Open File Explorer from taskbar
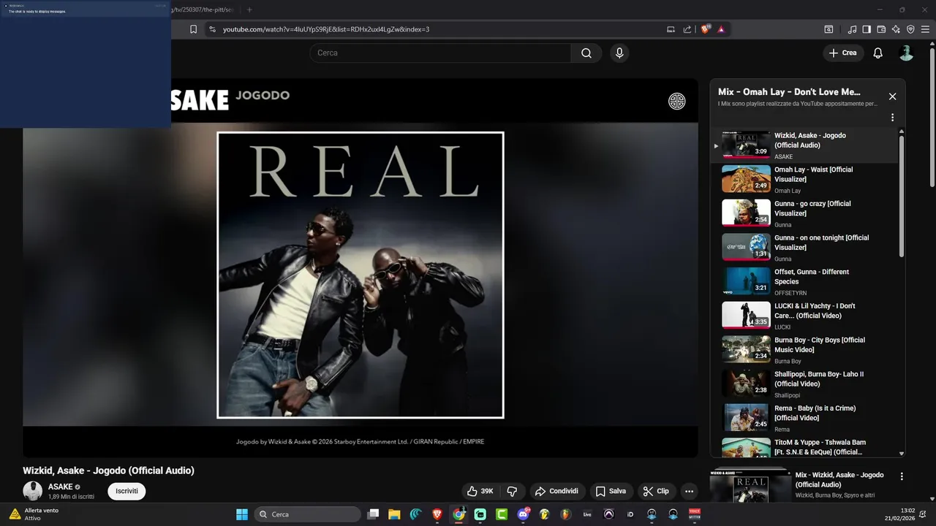The image size is (936, 526). point(394,514)
